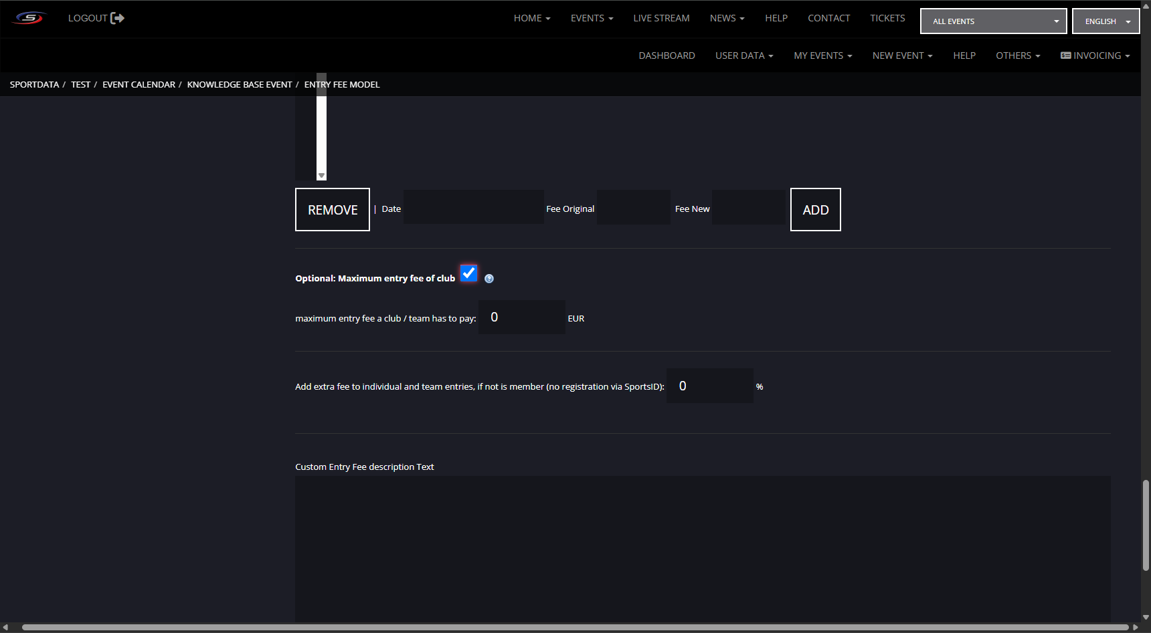Click the SPORTDATA breadcrumb link

click(34, 85)
